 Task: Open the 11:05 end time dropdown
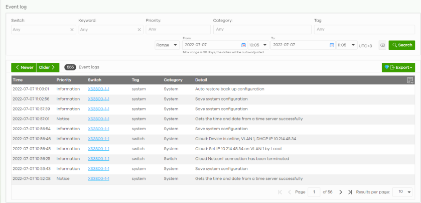(346, 45)
